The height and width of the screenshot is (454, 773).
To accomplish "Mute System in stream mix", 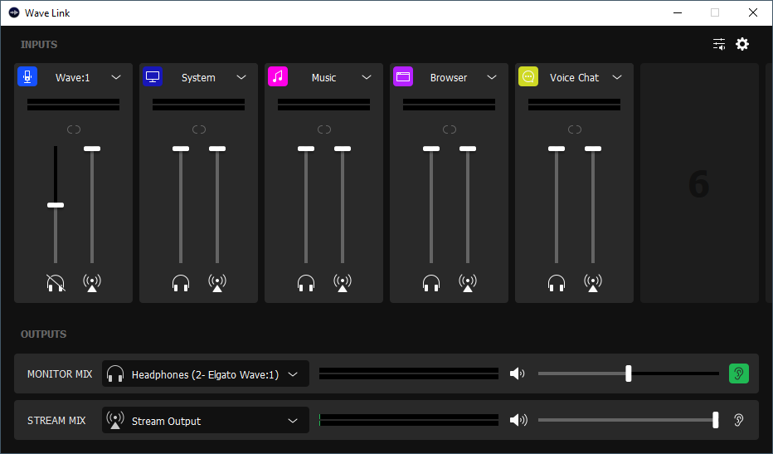I will (217, 283).
